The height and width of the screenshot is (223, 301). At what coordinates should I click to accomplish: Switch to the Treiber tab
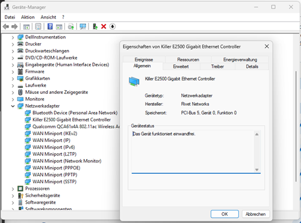[217, 66]
